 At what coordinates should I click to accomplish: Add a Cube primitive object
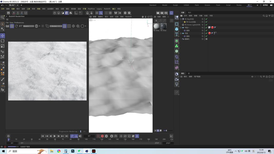click(x=177, y=29)
